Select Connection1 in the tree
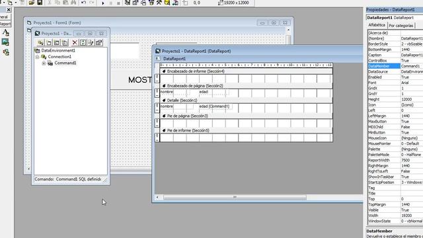423x238 pixels. (x=59, y=57)
